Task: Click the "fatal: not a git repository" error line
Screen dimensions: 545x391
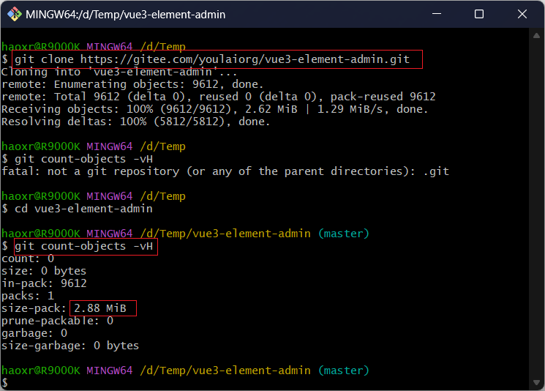Action: (x=225, y=171)
